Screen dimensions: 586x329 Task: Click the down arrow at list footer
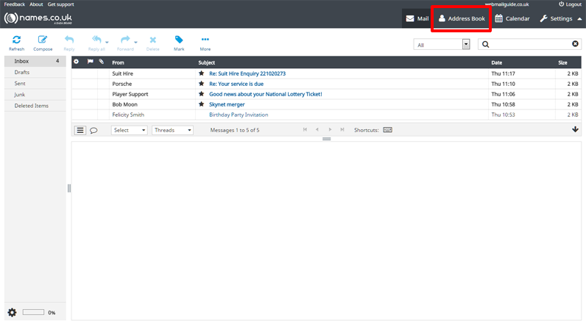pyautogui.click(x=575, y=129)
